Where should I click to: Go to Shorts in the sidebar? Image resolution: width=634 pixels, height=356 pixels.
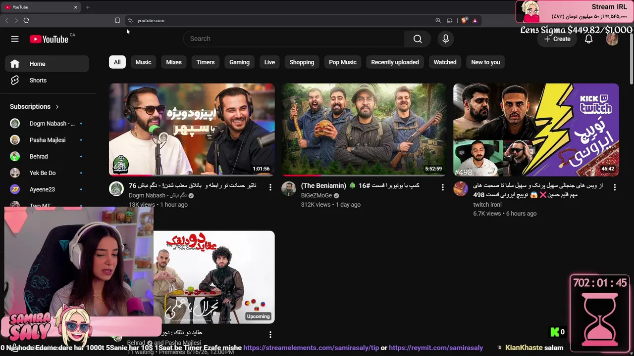(x=47, y=80)
